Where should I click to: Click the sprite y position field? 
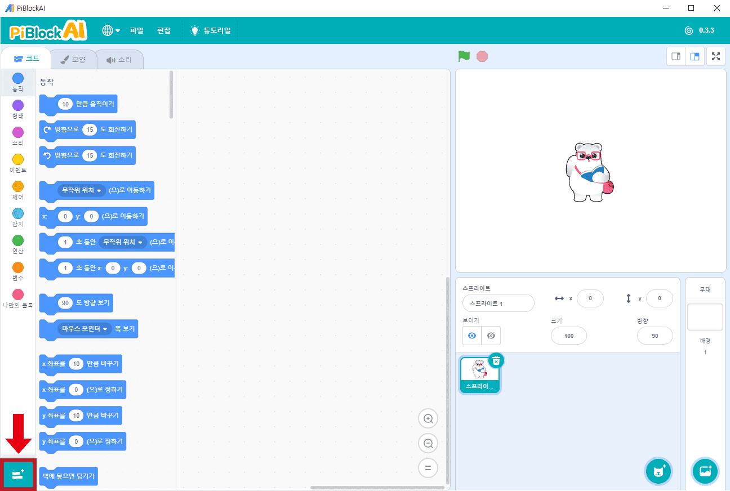click(660, 298)
